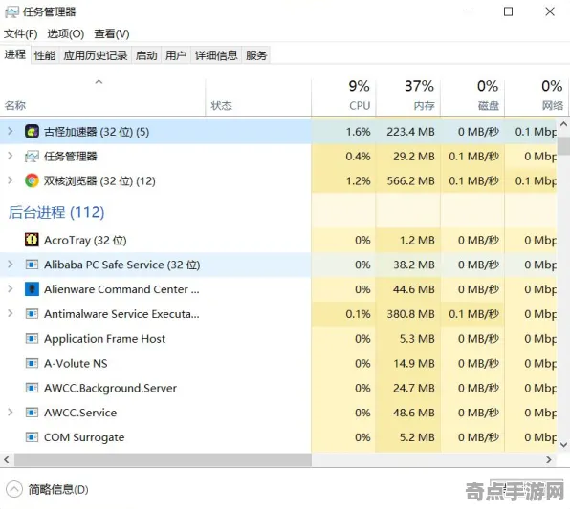Click the vertical scrollbar down arrow
This screenshot has height=509, width=570.
tap(563, 444)
